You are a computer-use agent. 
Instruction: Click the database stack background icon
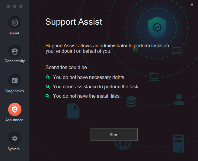coord(131,102)
